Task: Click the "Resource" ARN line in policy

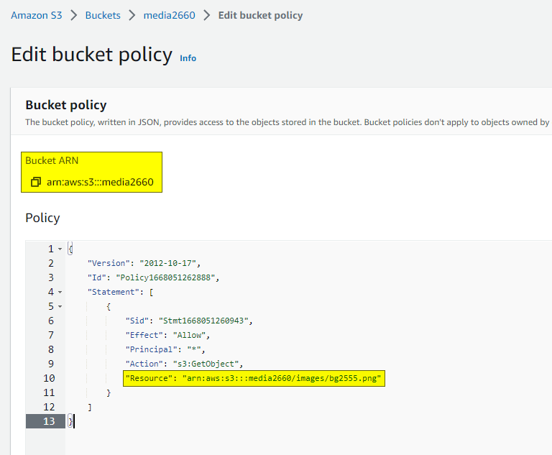Action: (254, 379)
